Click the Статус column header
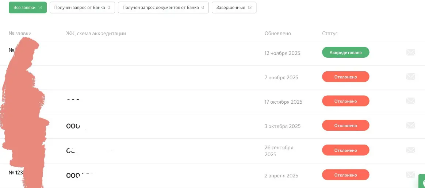Screen dimensions: 425x188 [330, 33]
